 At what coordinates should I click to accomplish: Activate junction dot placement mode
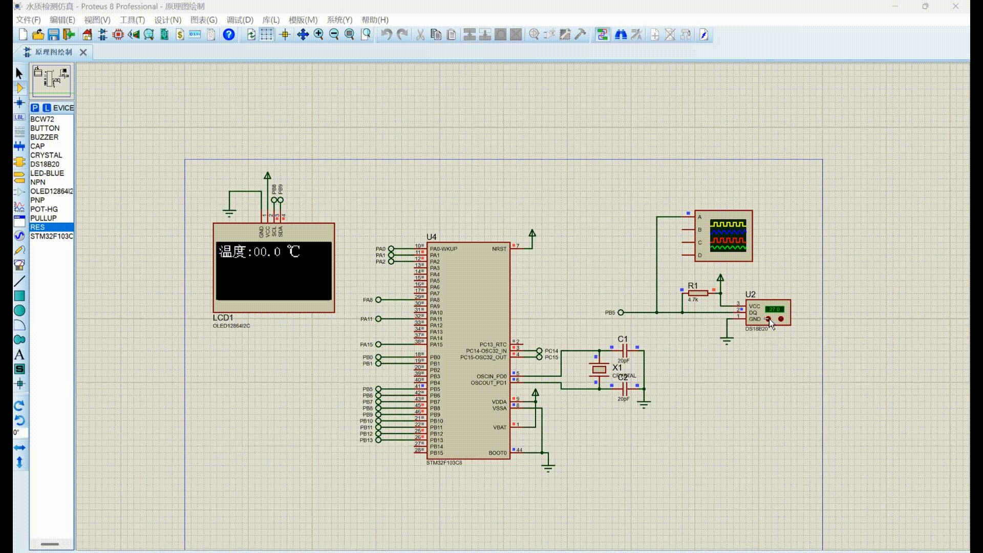click(19, 102)
